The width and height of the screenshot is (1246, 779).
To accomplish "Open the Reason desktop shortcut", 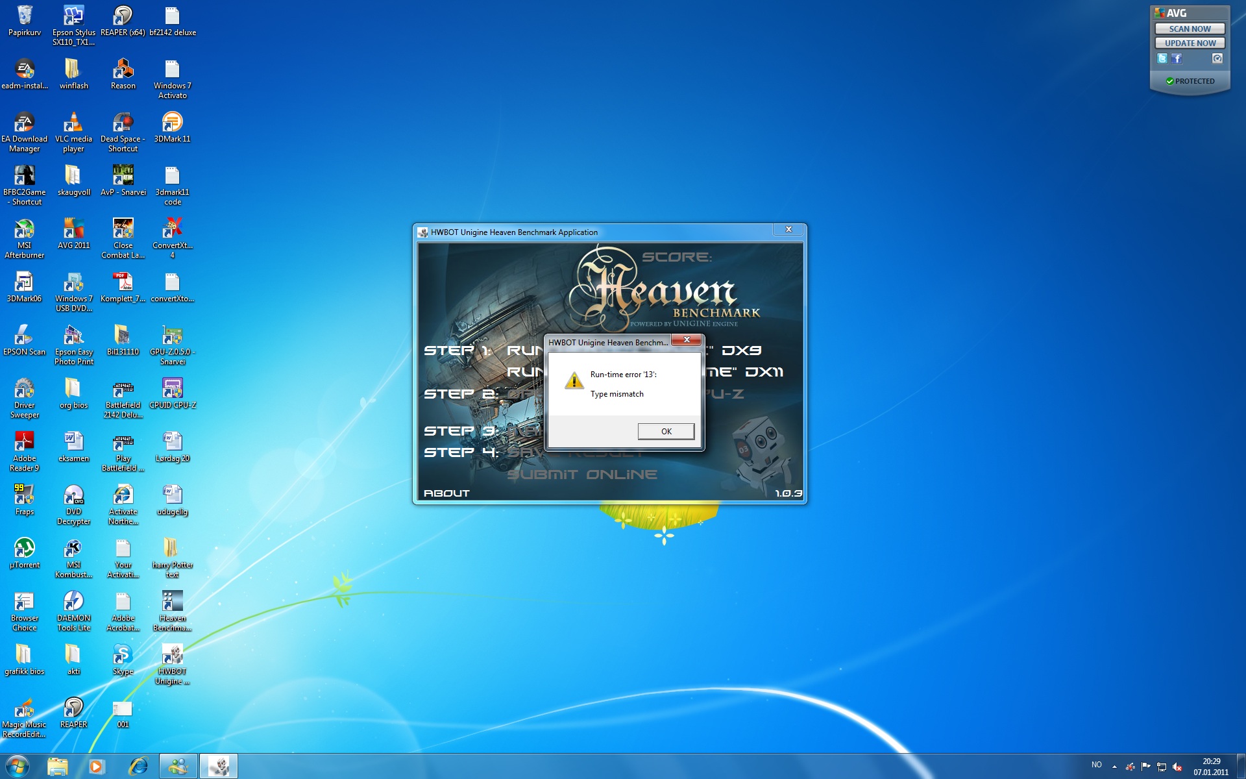I will click(x=123, y=74).
